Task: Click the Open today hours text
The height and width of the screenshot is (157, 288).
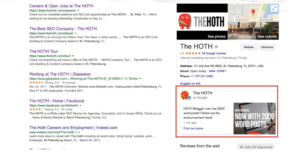Action: point(198,71)
